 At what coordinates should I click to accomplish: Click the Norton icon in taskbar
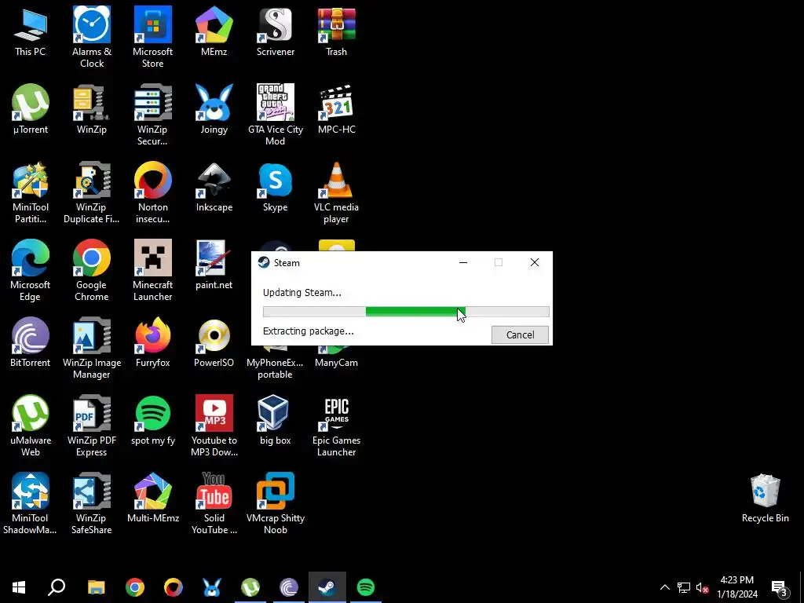click(x=174, y=587)
